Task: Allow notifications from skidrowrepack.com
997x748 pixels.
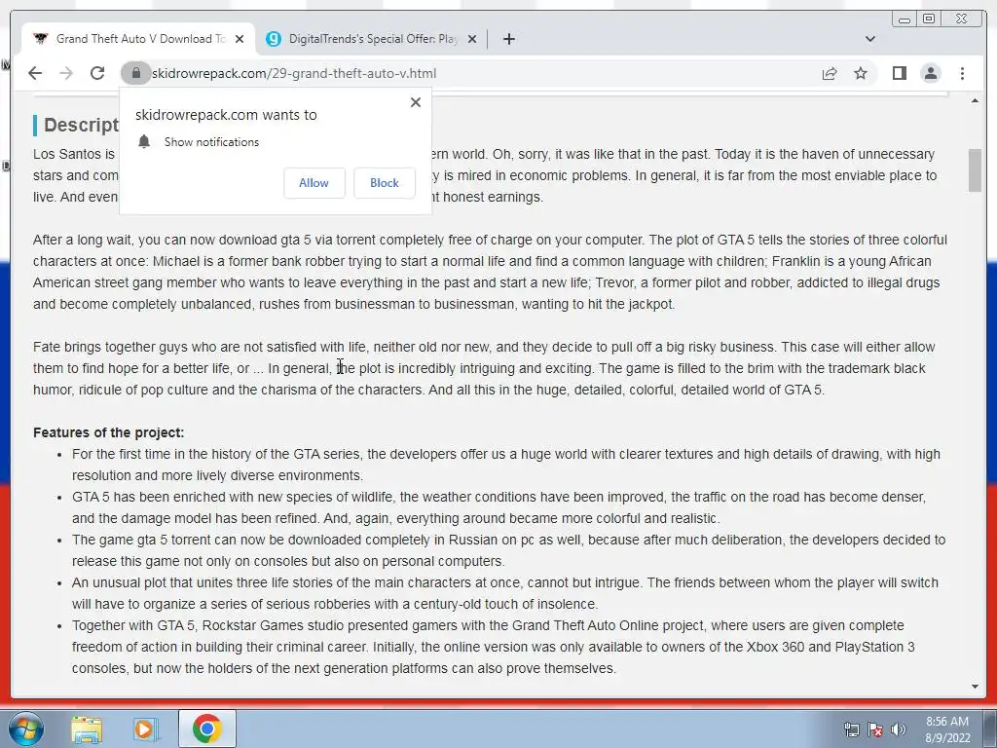Action: pos(314,182)
